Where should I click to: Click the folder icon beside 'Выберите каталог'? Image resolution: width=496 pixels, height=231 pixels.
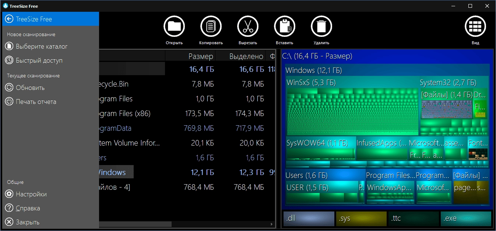click(x=9, y=46)
